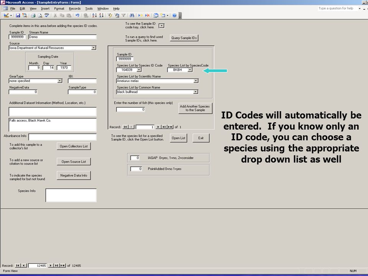Screen dimensions: 368x276
Task: Click the New Record toolbar icon
Action: (x=140, y=15)
